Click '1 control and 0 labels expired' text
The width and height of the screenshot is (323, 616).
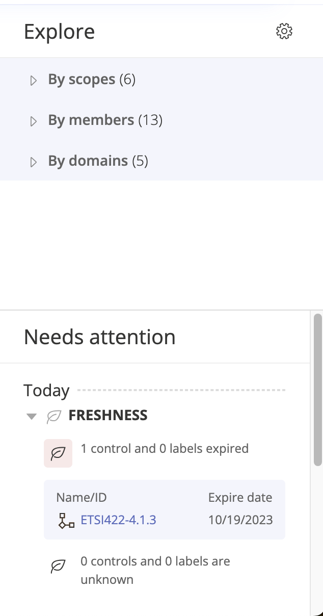point(165,449)
